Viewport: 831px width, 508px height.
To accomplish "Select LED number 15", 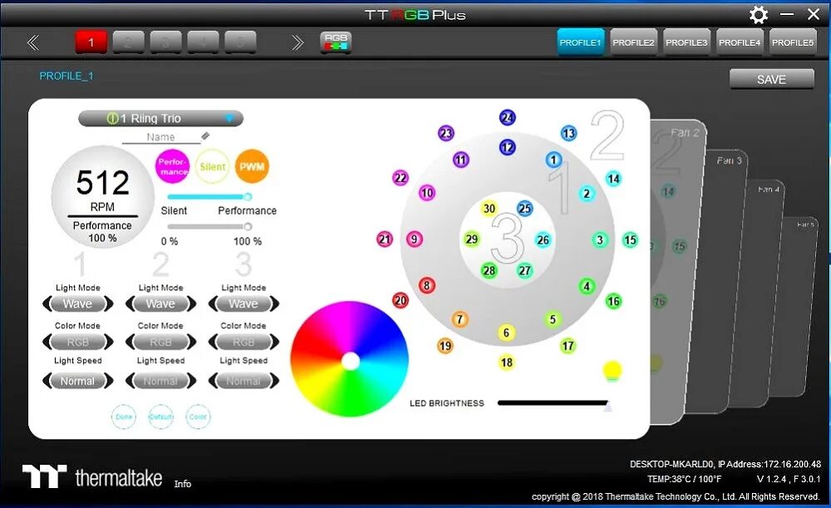I will tap(630, 240).
